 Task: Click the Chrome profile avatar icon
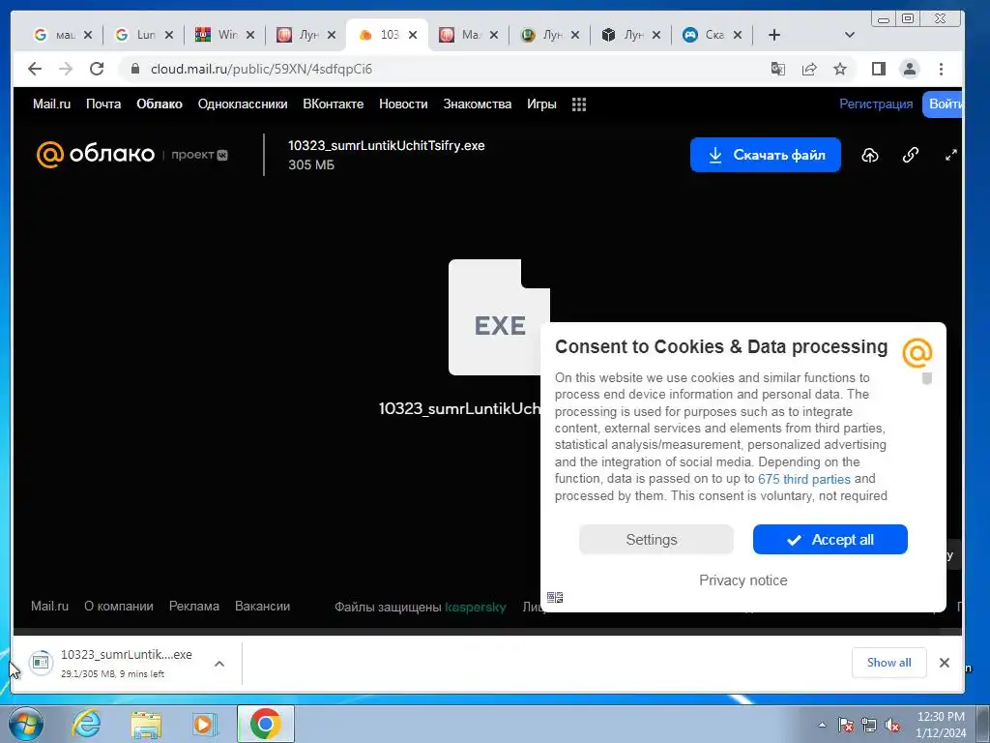point(909,69)
